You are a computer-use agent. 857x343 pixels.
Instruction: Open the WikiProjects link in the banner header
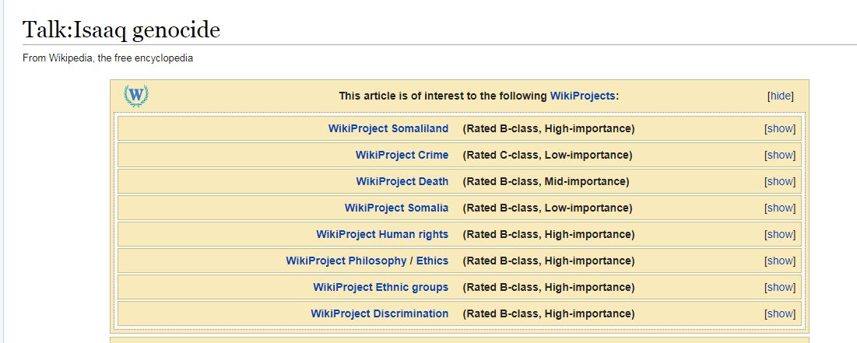(583, 96)
